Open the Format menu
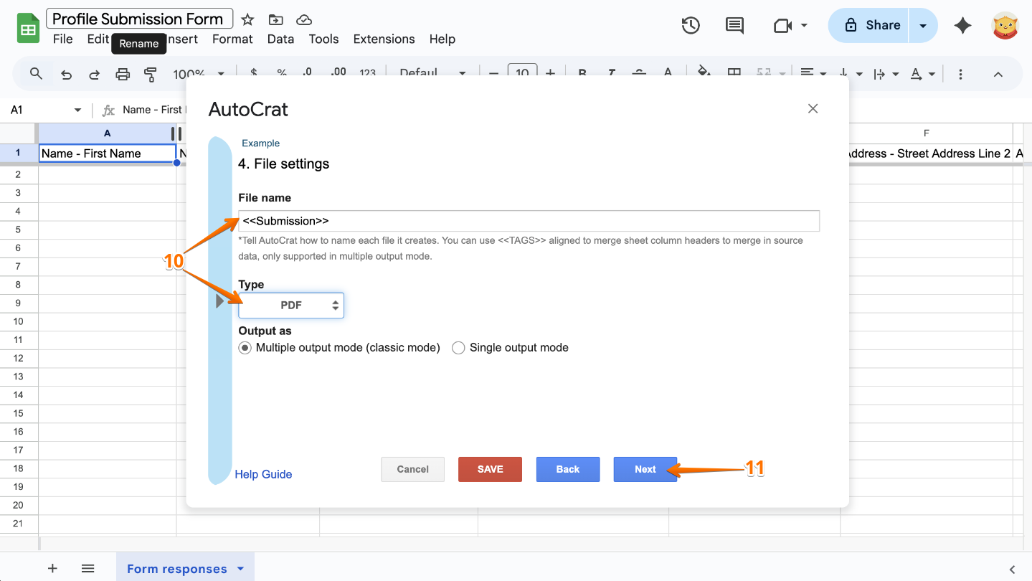1032x581 pixels. tap(232, 39)
